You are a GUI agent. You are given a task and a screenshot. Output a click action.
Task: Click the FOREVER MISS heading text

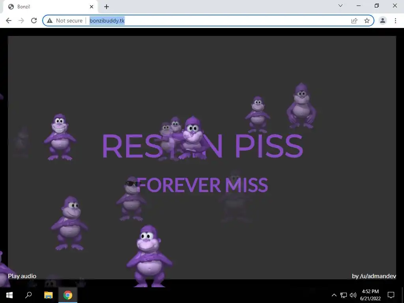coord(202,185)
